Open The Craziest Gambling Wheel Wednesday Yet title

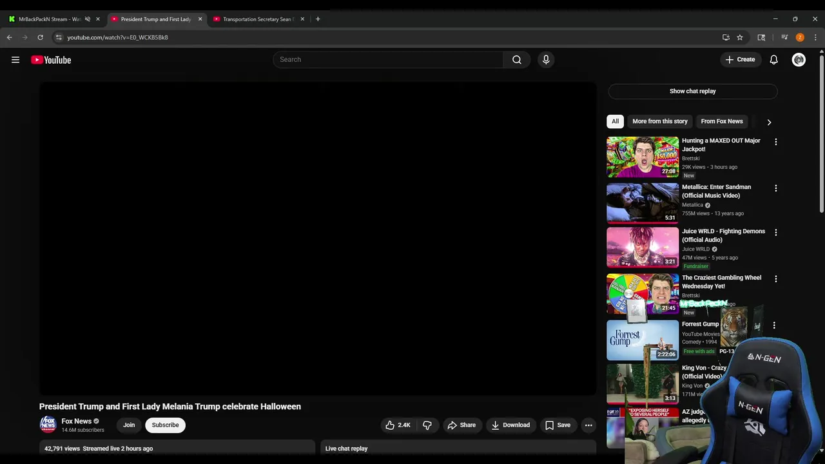click(x=722, y=282)
